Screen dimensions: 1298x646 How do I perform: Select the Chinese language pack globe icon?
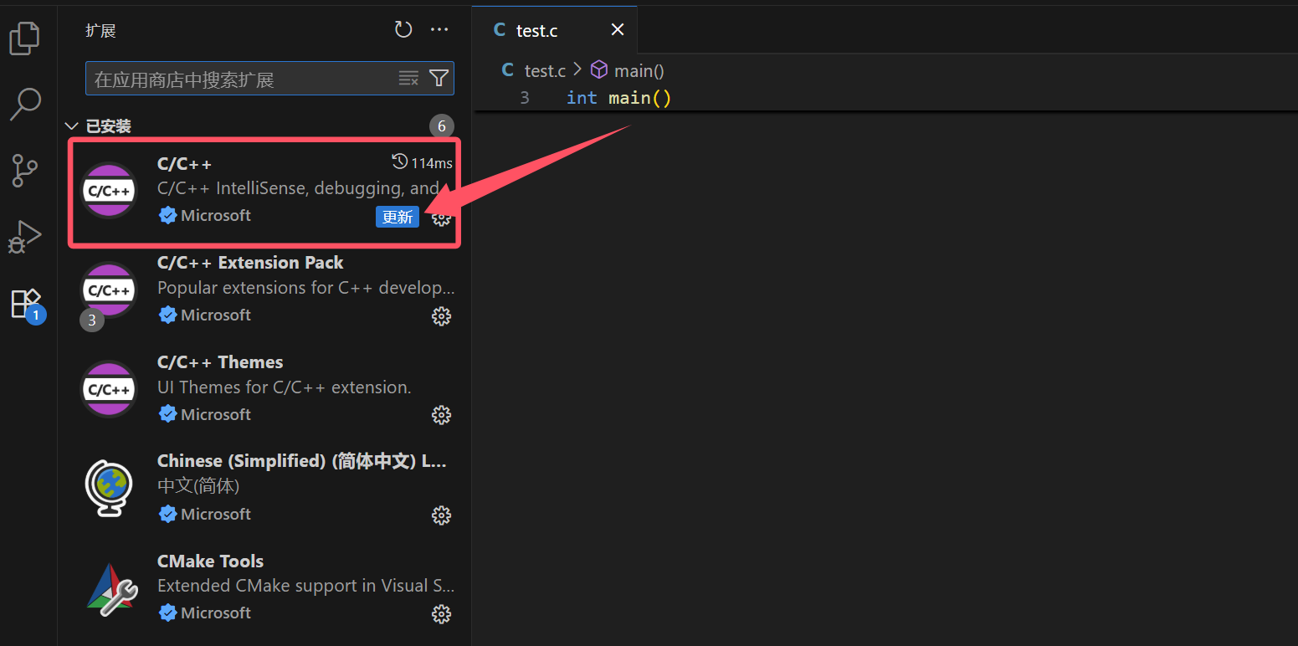[x=109, y=489]
